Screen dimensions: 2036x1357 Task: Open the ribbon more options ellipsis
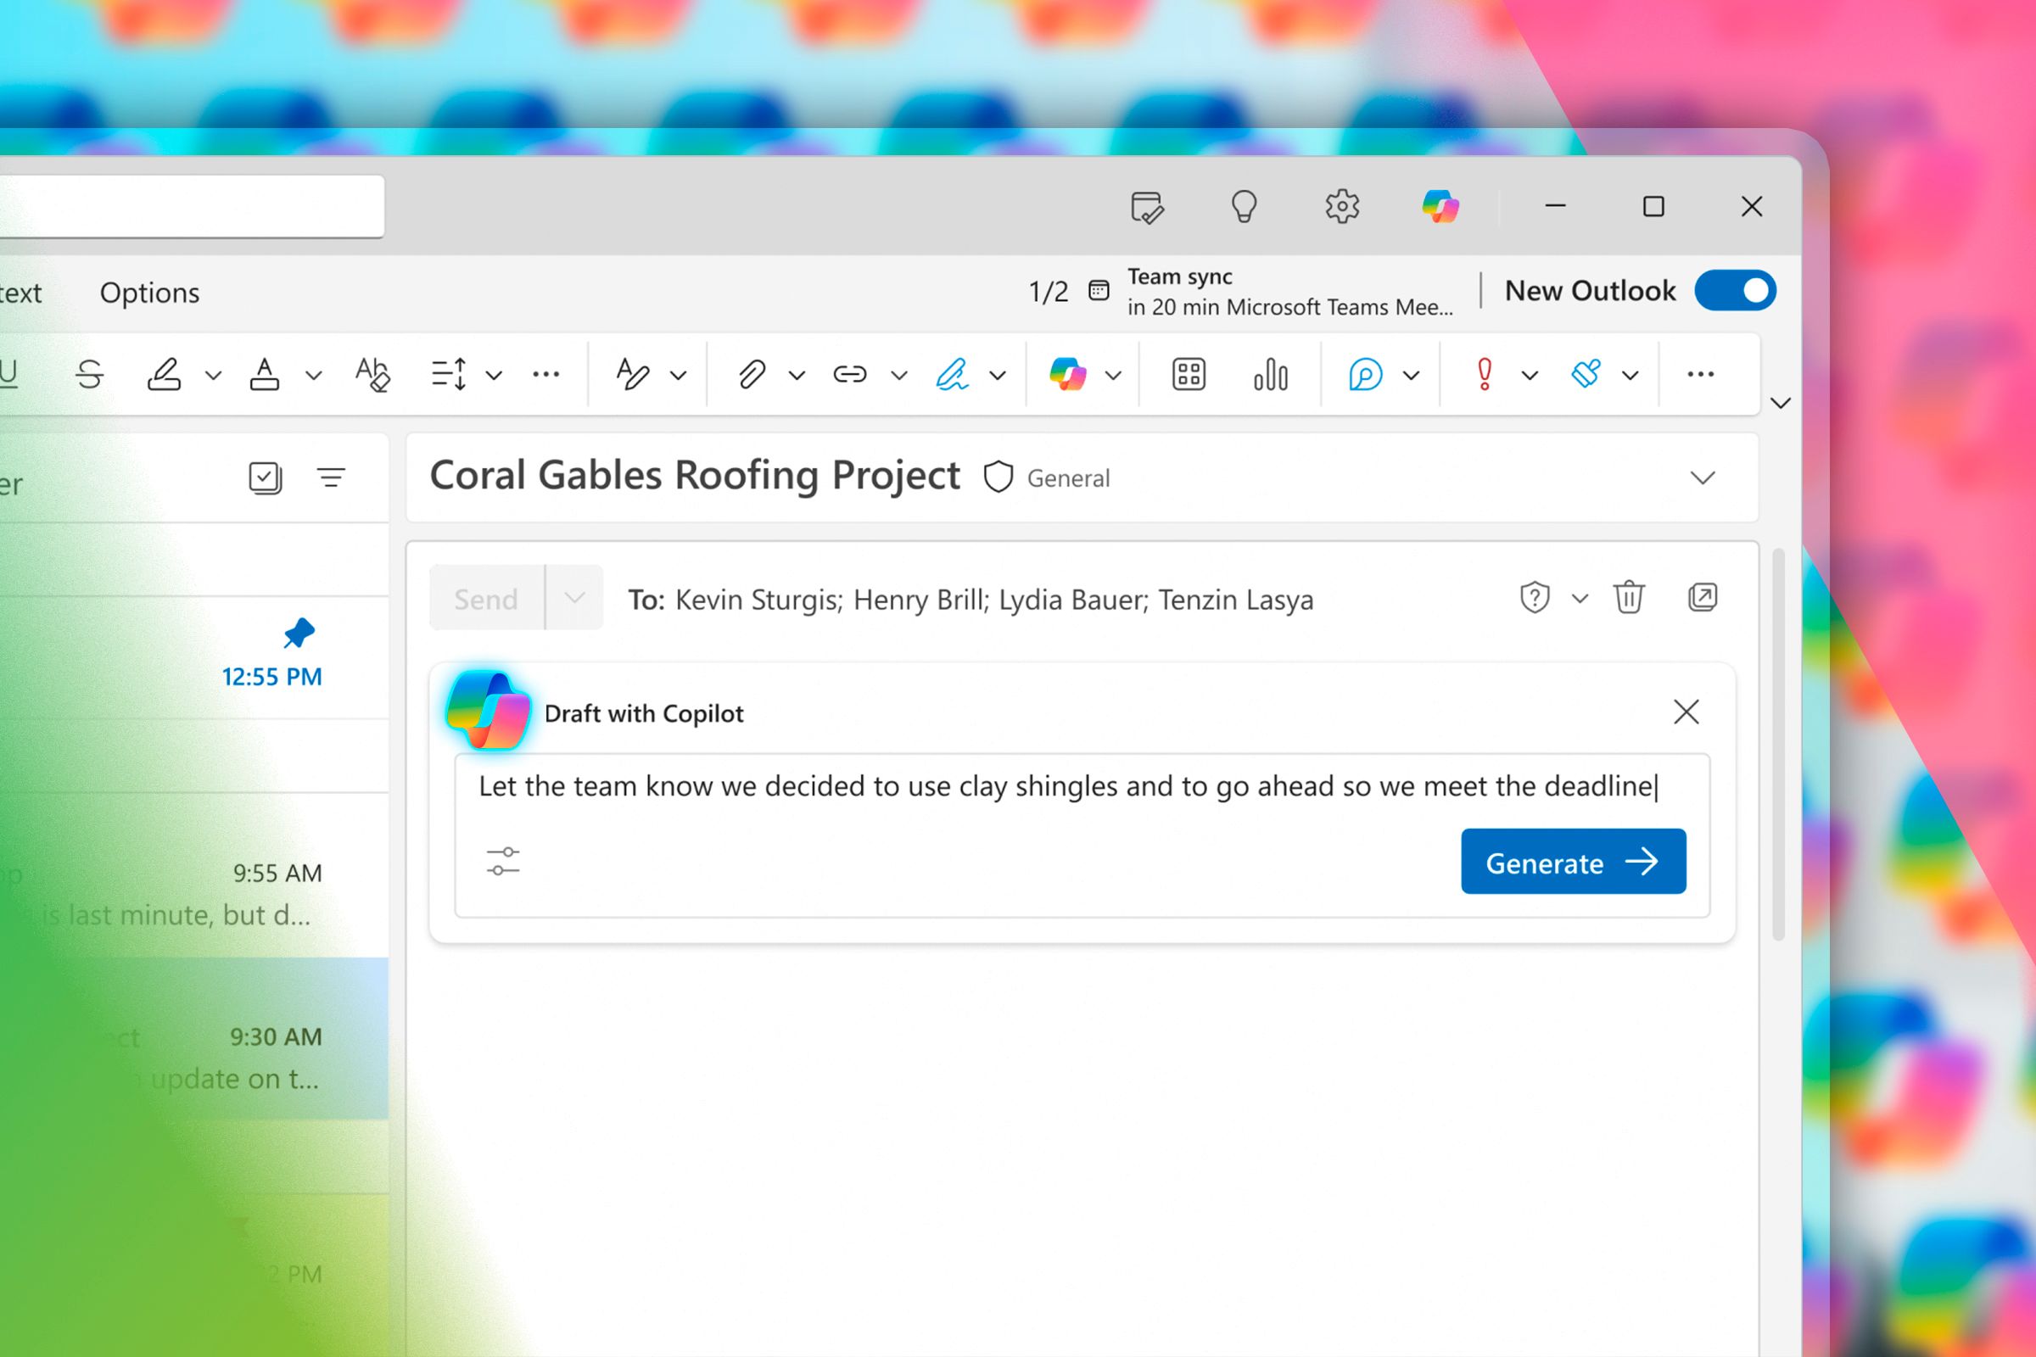[x=1700, y=375]
